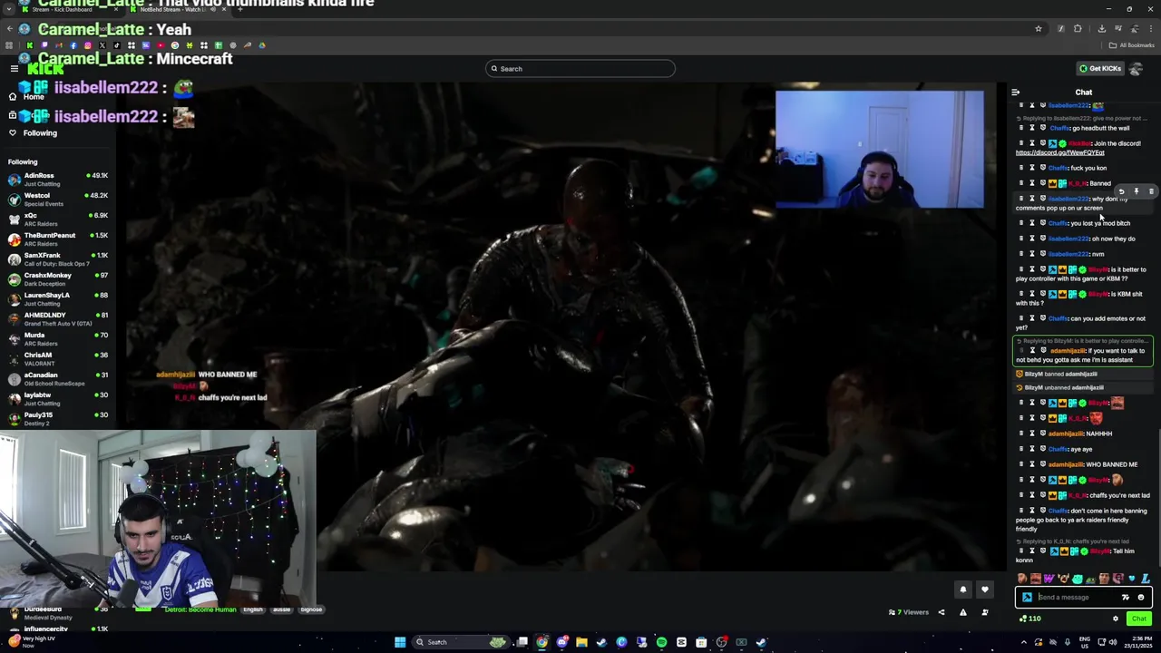Click the user moderation icon below stream
This screenshot has height=653, width=1161.
985,612
